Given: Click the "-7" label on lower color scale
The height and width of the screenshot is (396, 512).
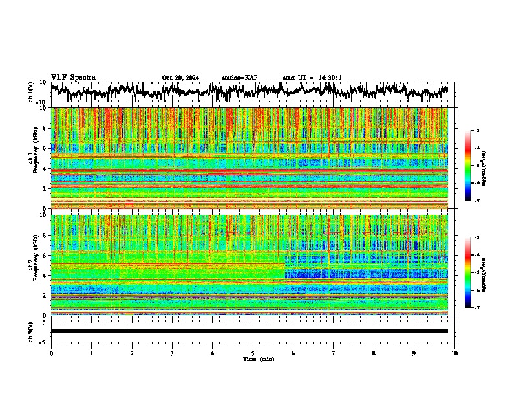Looking at the screenshot, I should pos(477,308).
